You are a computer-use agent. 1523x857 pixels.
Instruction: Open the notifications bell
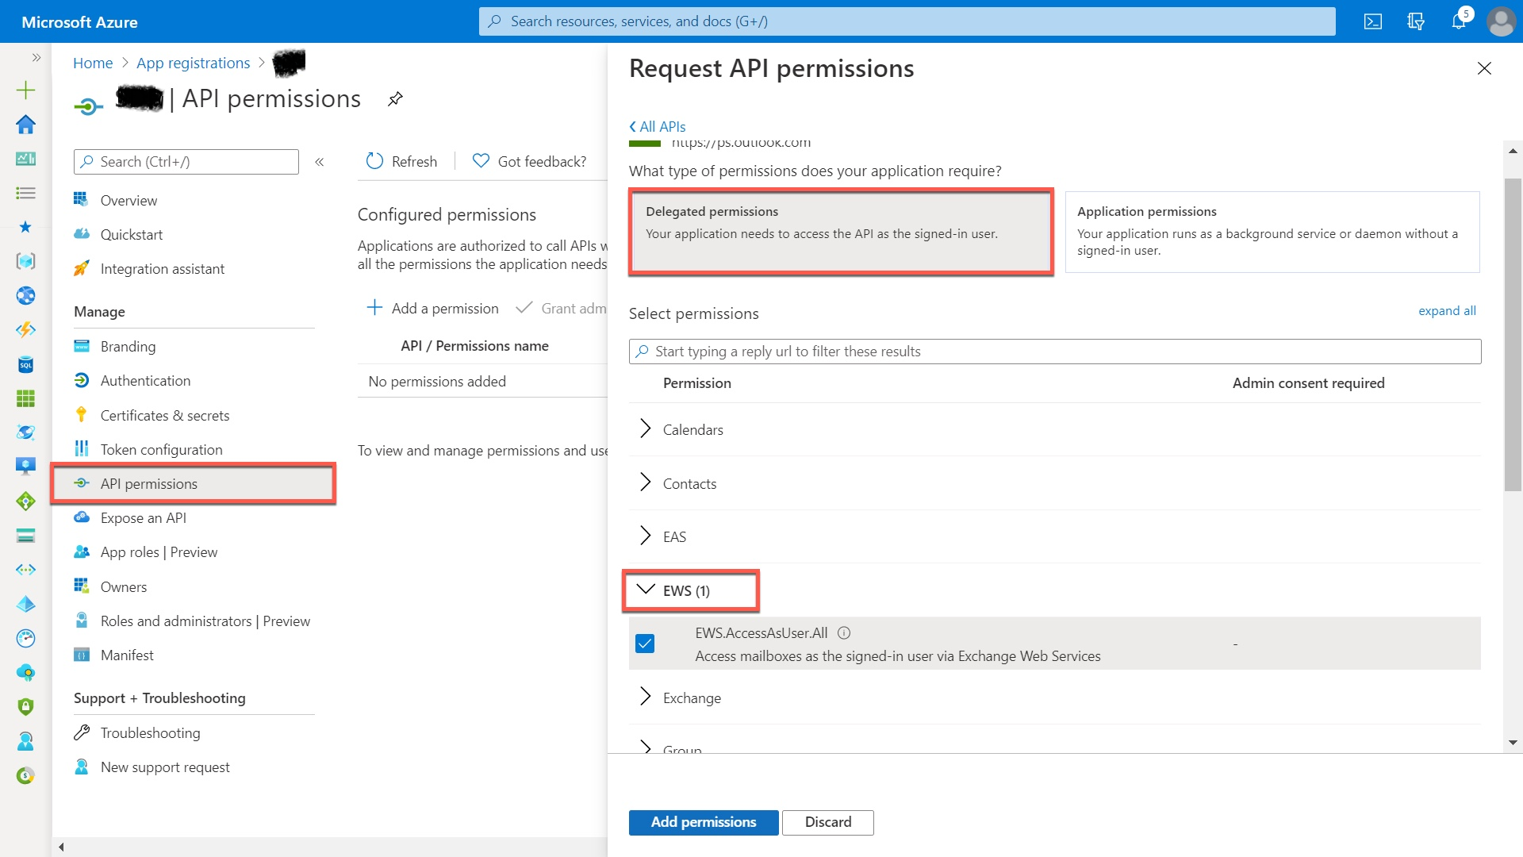tap(1459, 21)
